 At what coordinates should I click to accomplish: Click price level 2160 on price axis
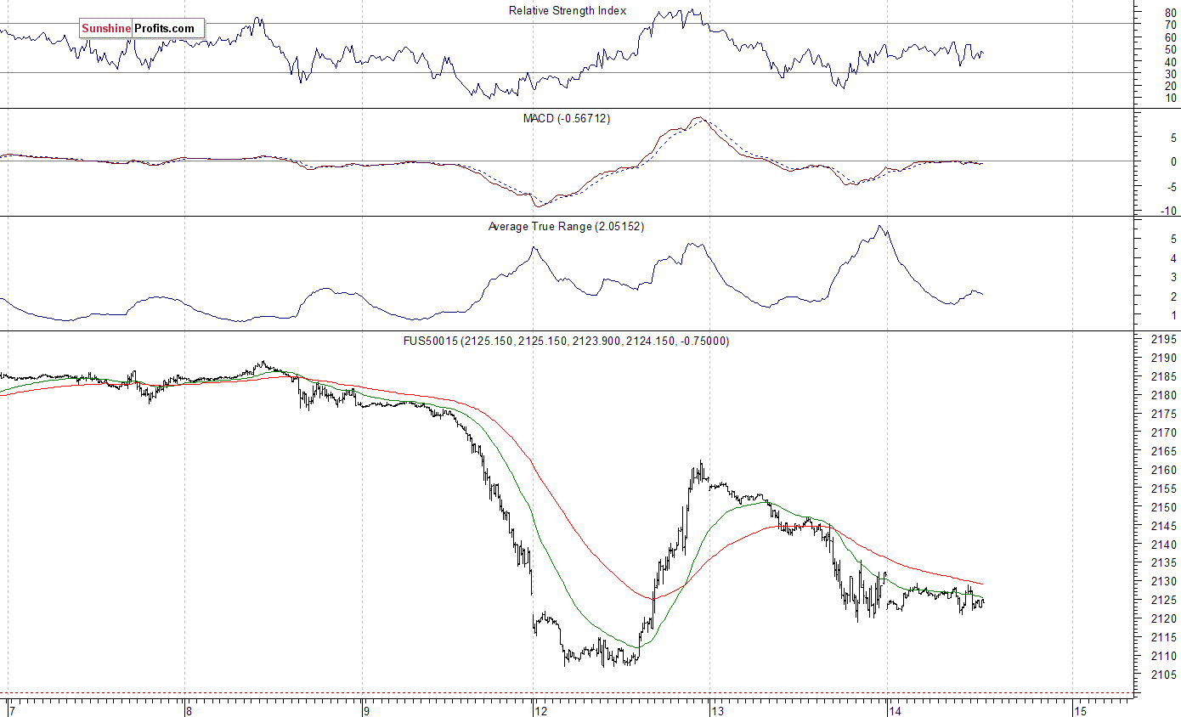1164,471
